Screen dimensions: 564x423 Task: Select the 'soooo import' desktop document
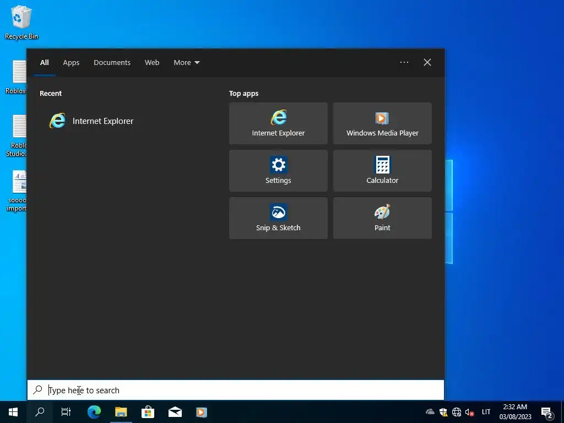click(16, 191)
